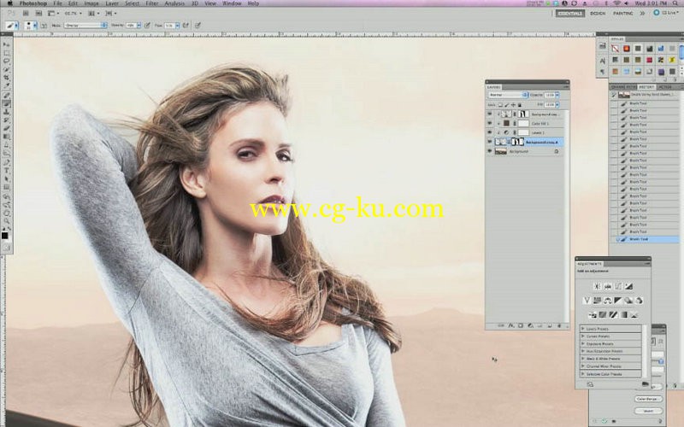Open the Image menu
Viewport: 684px width, 427px height.
[91, 3]
